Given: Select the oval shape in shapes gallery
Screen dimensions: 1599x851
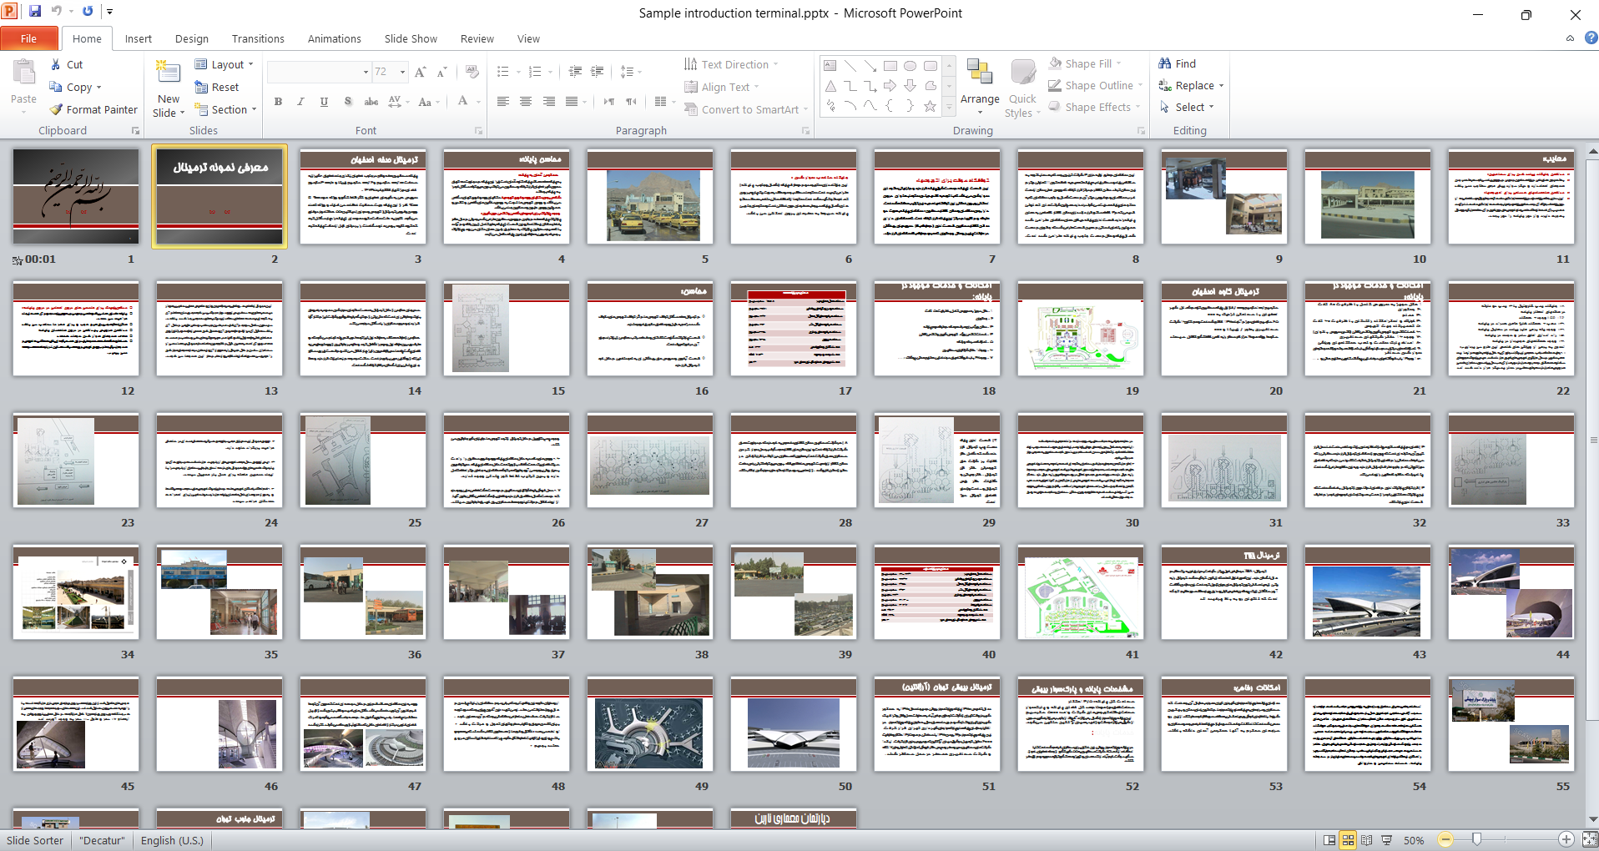Looking at the screenshot, I should (x=910, y=66).
